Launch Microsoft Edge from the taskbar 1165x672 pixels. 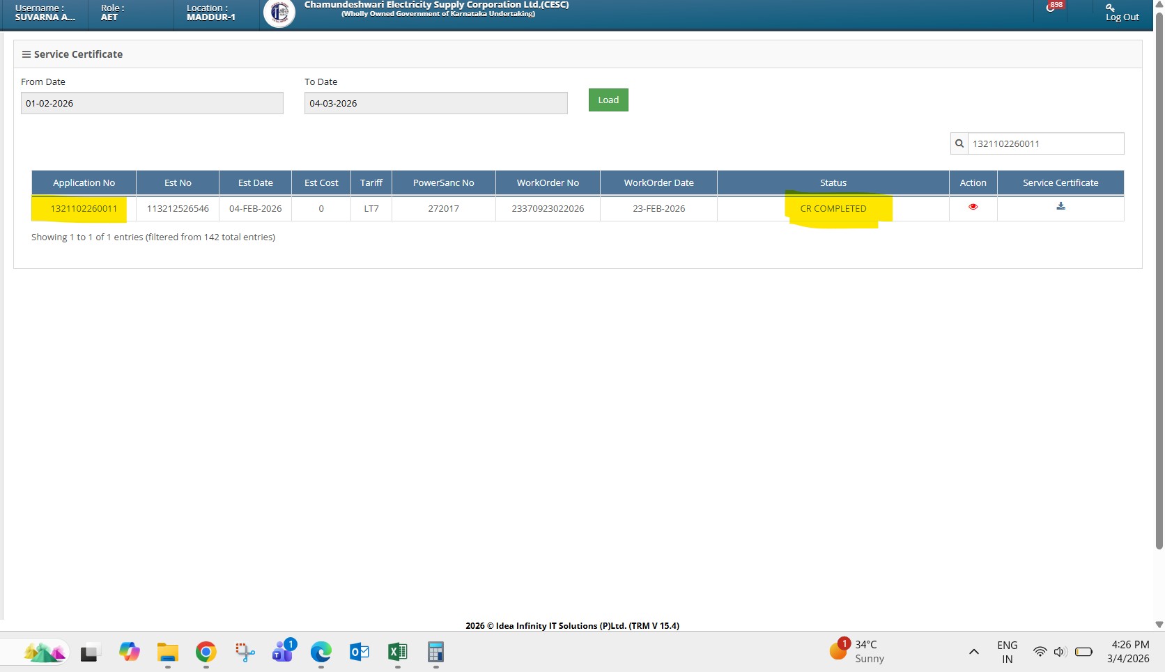pyautogui.click(x=321, y=652)
